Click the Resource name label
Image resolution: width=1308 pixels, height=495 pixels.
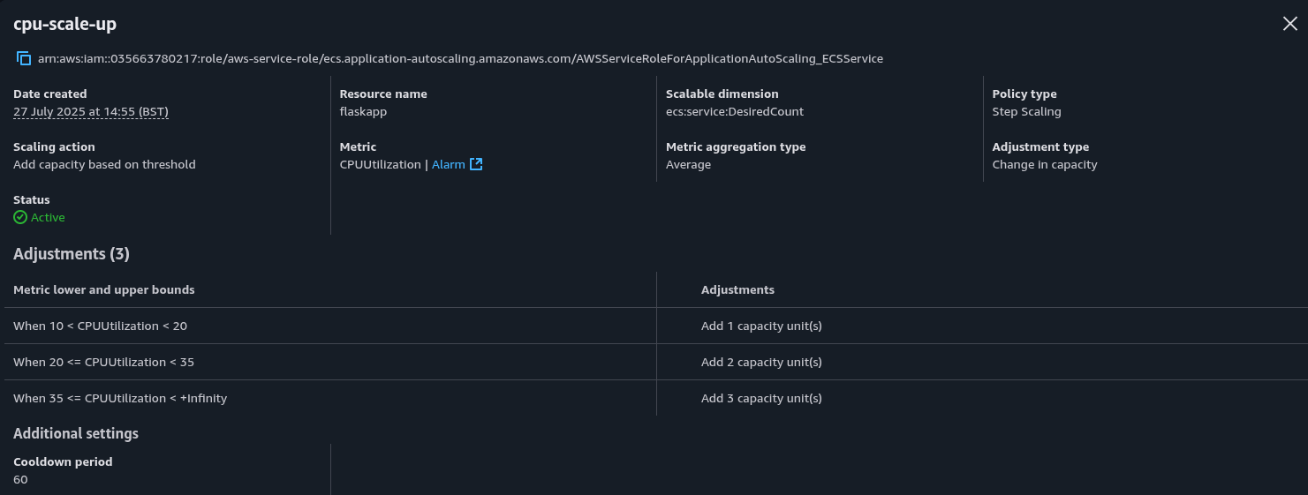pos(383,94)
